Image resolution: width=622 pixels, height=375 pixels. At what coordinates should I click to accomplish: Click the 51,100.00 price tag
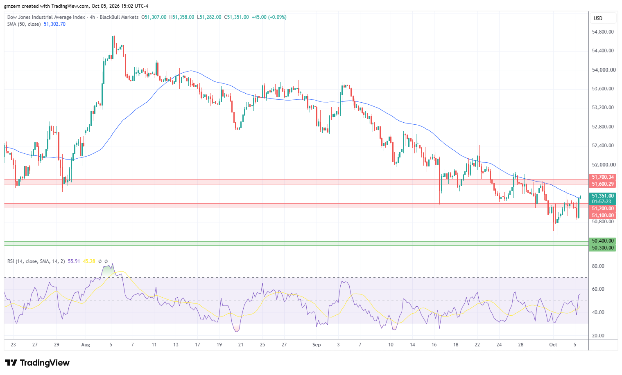click(603, 216)
